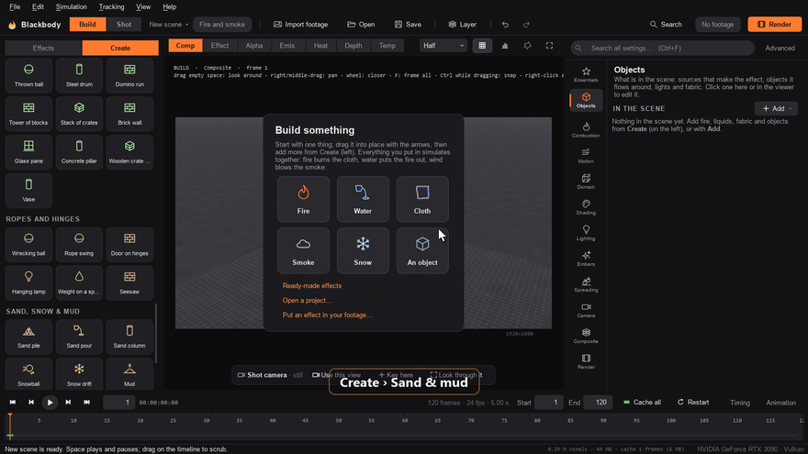Follow the Open a project link

point(307,300)
